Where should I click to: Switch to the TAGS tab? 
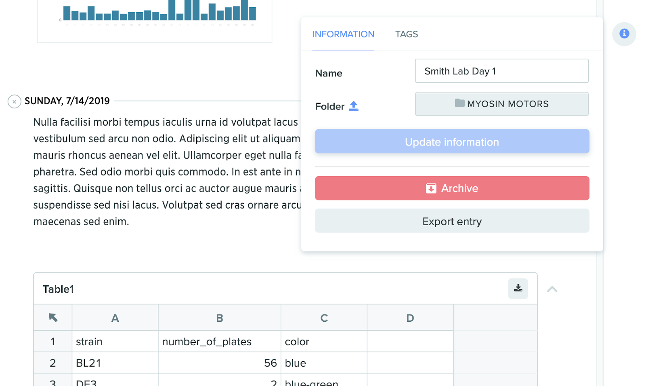[x=406, y=34]
